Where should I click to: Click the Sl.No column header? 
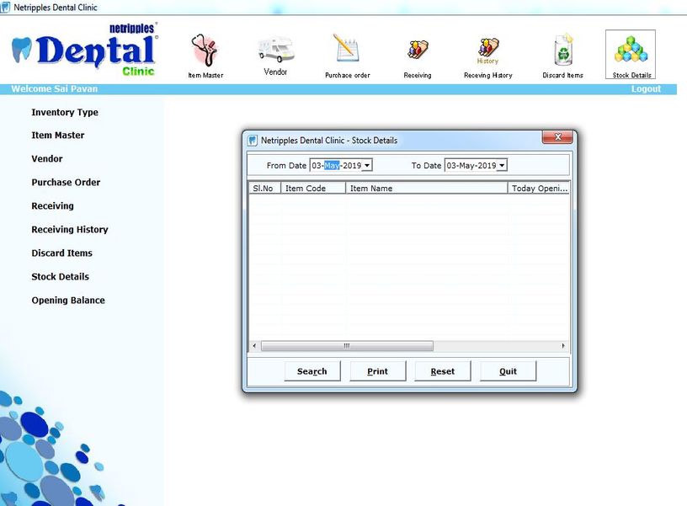point(264,188)
